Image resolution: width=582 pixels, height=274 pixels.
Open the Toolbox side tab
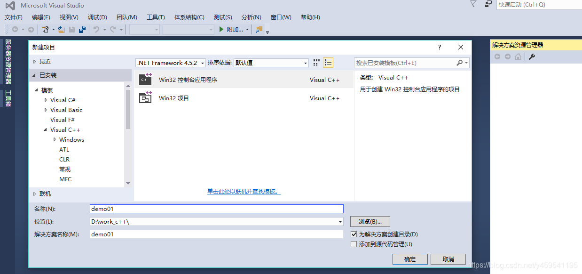[8, 99]
